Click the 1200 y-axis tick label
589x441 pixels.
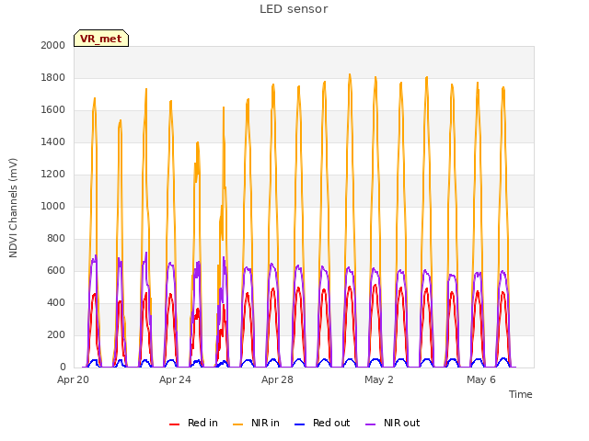[x=53, y=174]
